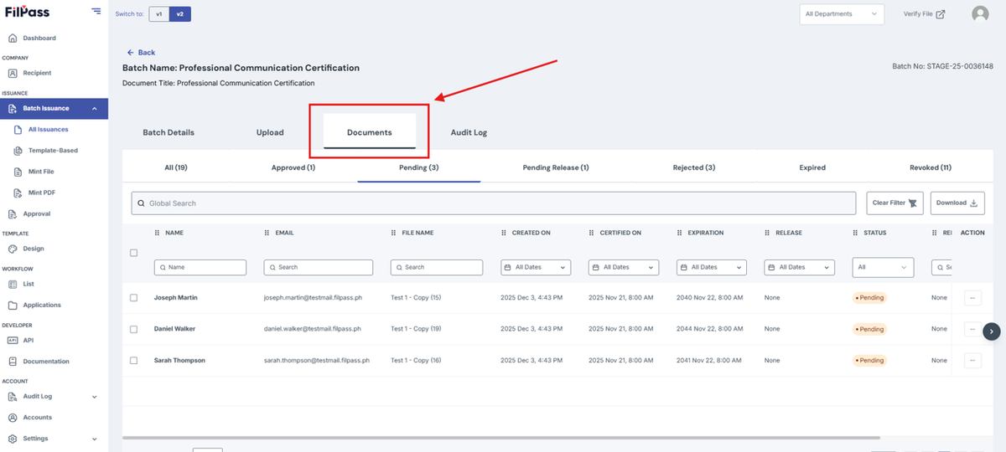Filter by Pending Release (1)
Image resolution: width=1006 pixels, height=452 pixels.
click(x=556, y=167)
